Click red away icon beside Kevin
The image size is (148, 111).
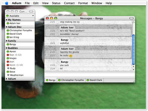pyautogui.click(x=8, y=65)
